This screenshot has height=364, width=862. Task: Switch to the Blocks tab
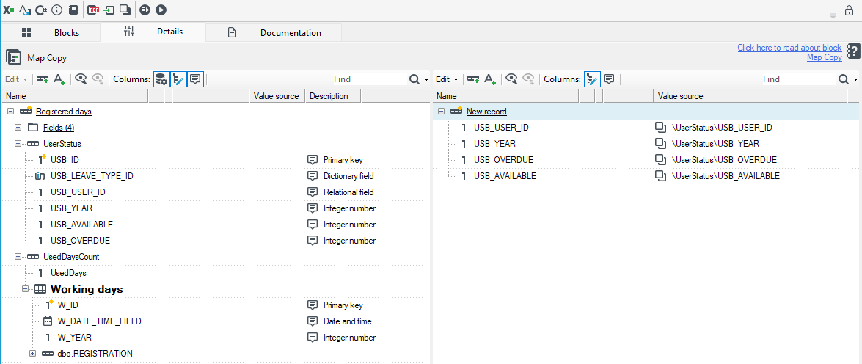pyautogui.click(x=51, y=32)
